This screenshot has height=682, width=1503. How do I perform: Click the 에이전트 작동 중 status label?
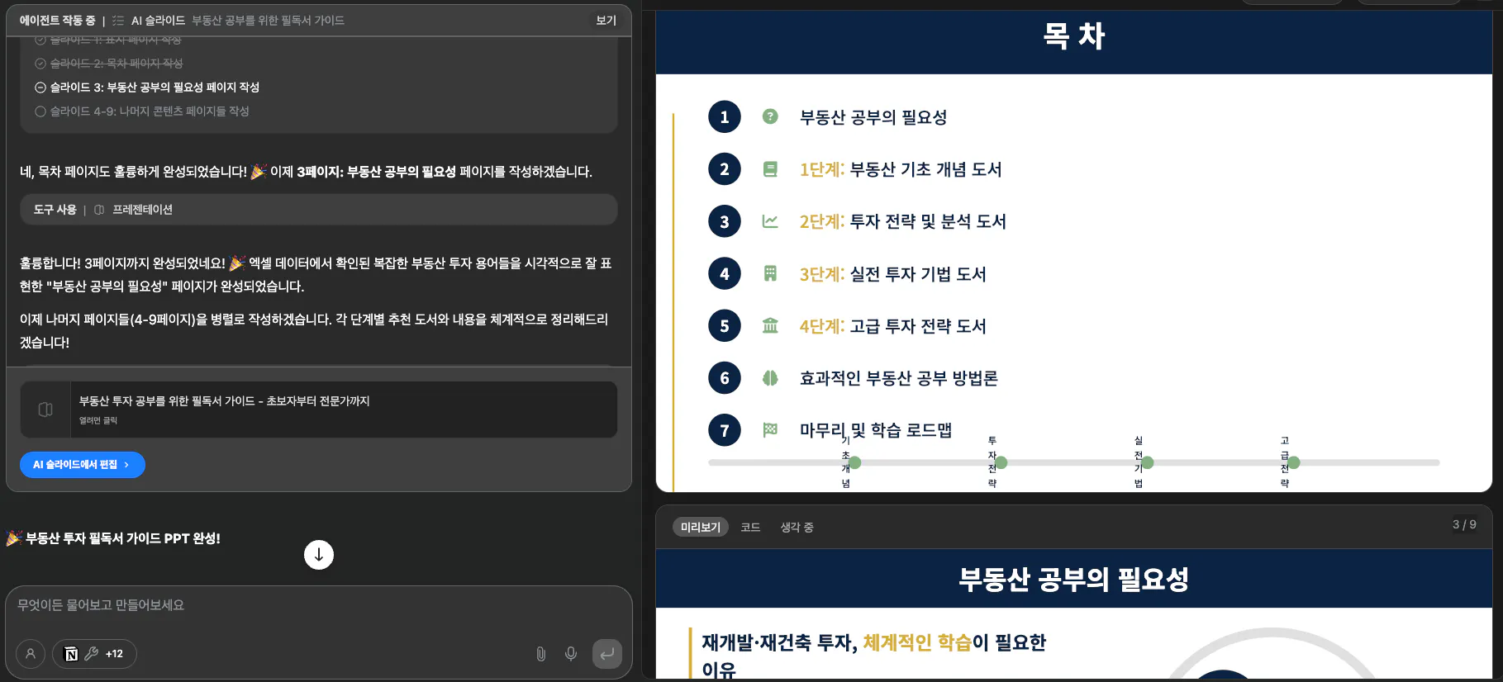tap(58, 21)
